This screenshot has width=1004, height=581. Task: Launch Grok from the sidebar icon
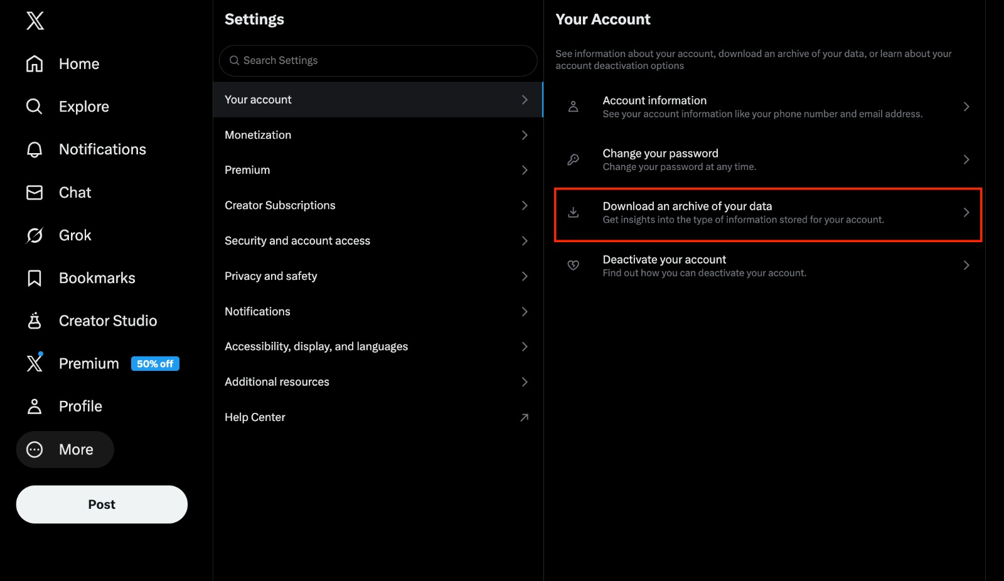pos(35,235)
